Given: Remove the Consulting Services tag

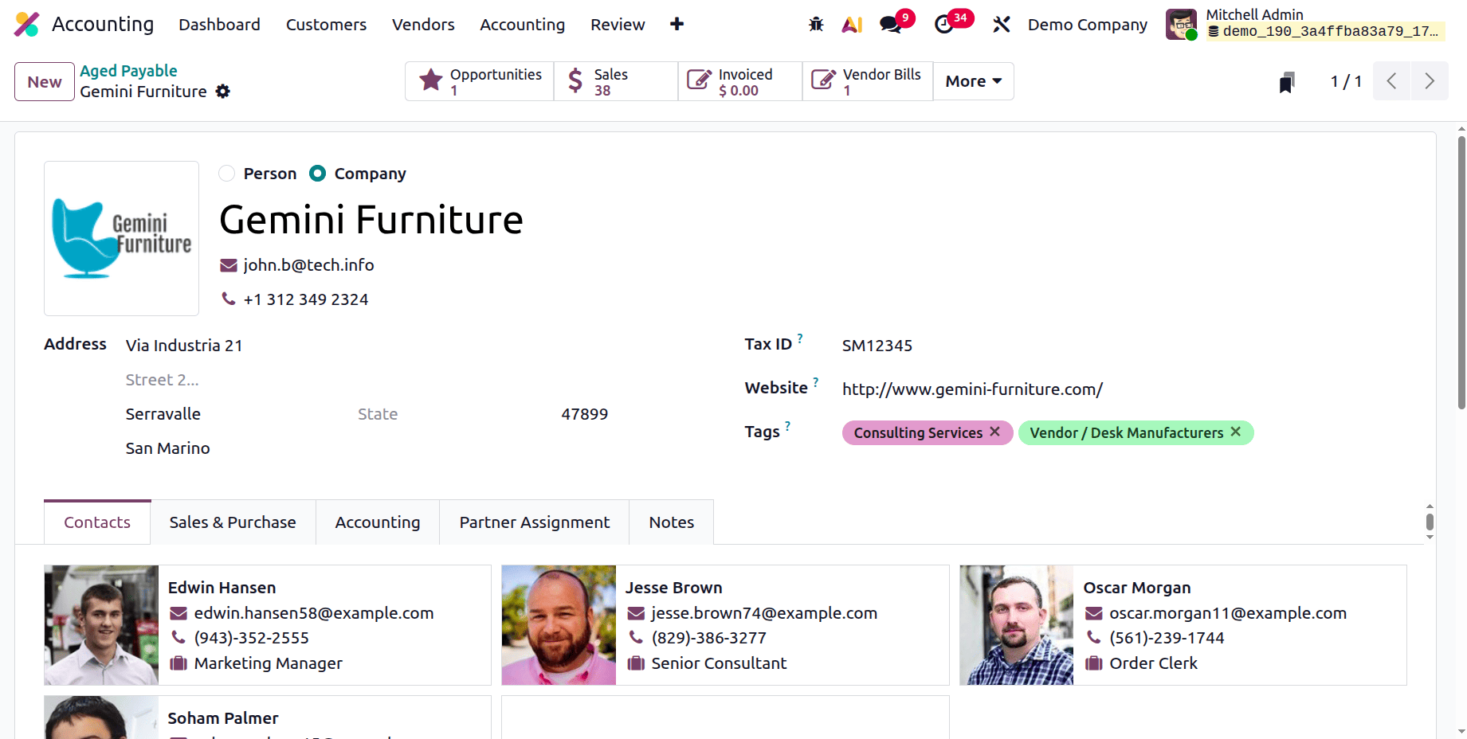Looking at the screenshot, I should 995,432.
